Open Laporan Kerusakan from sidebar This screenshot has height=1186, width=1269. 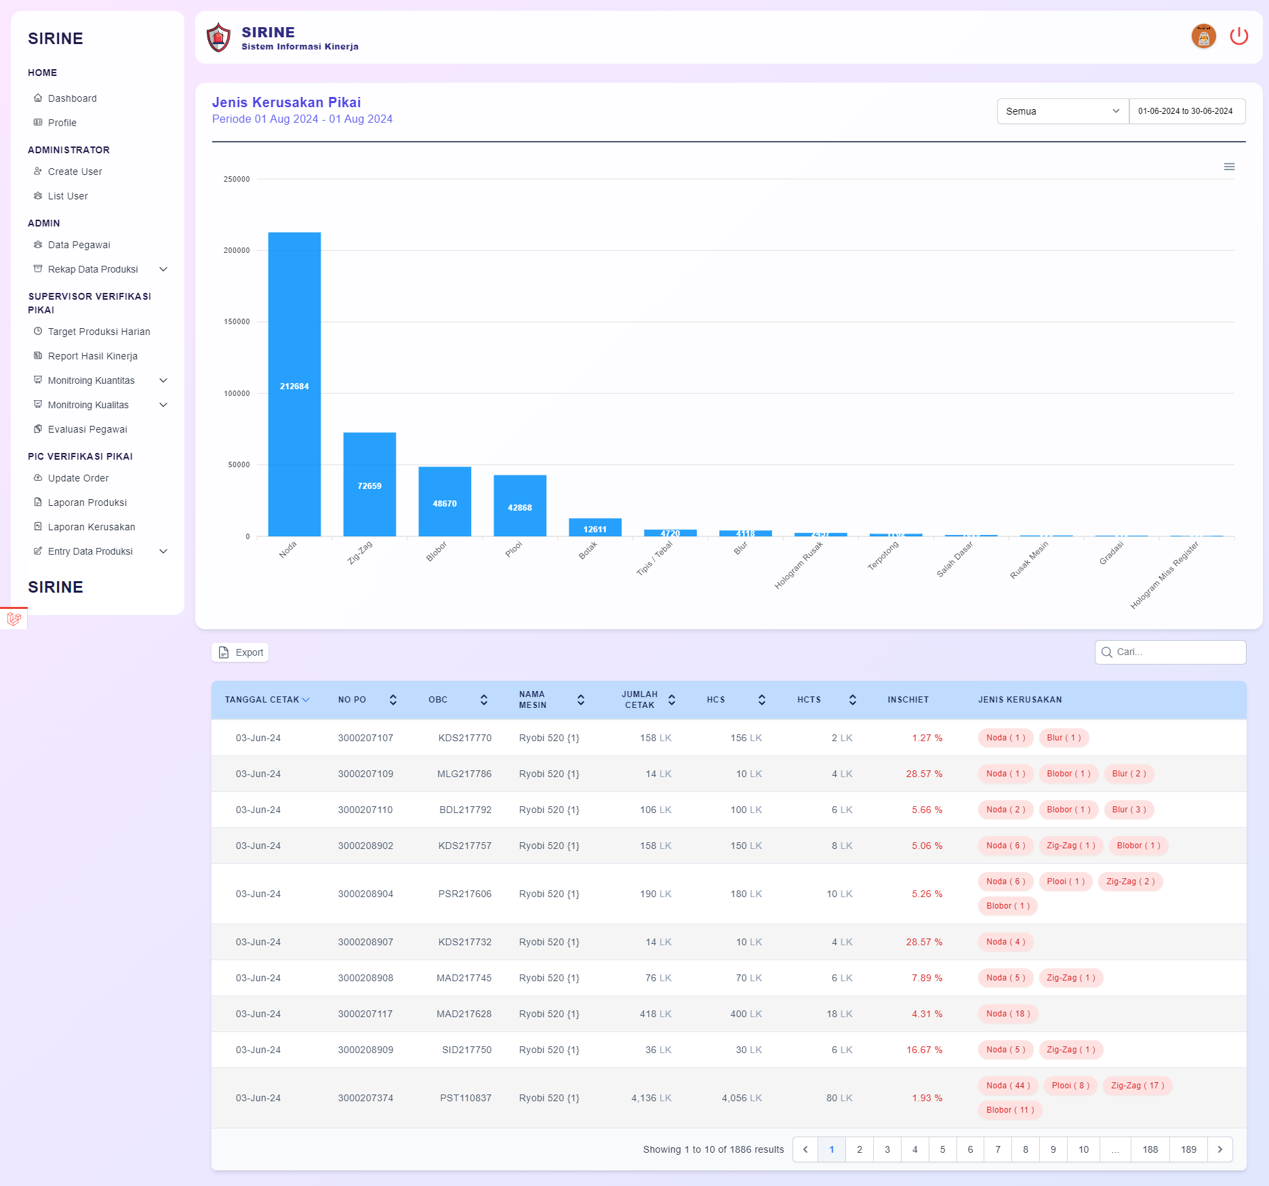coord(92,527)
